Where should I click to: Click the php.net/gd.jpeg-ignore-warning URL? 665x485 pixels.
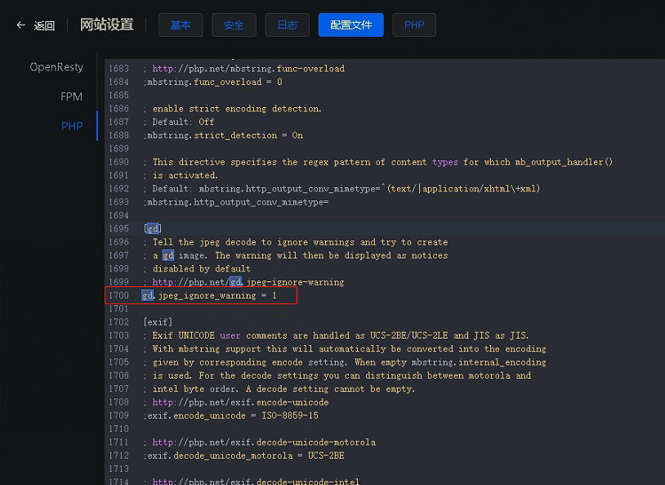[x=248, y=282]
